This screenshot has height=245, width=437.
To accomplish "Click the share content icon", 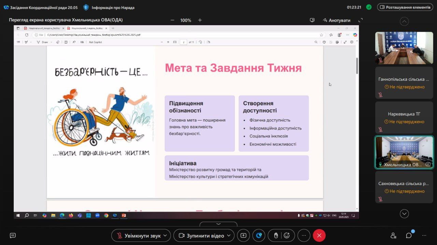I will coord(243,235).
